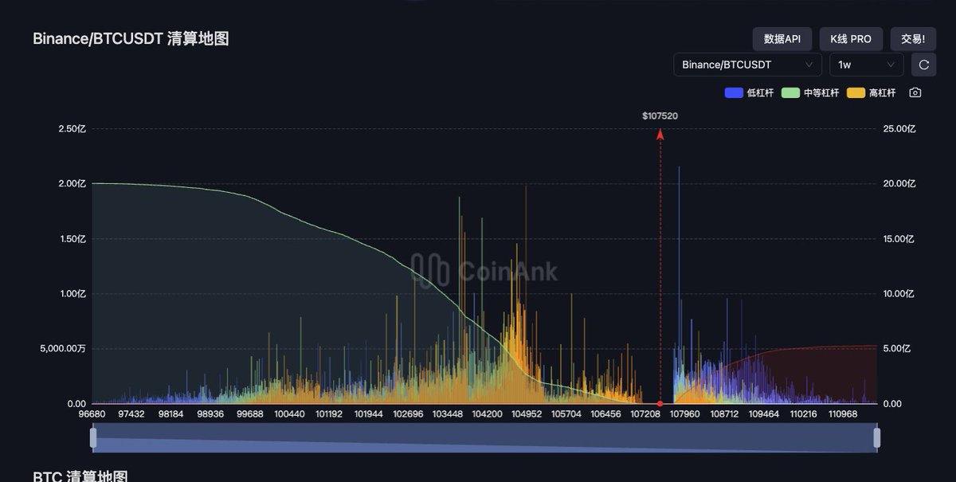This screenshot has width=956, height=482.
Task: Click right axis value 20.00亿
Action: (x=899, y=183)
